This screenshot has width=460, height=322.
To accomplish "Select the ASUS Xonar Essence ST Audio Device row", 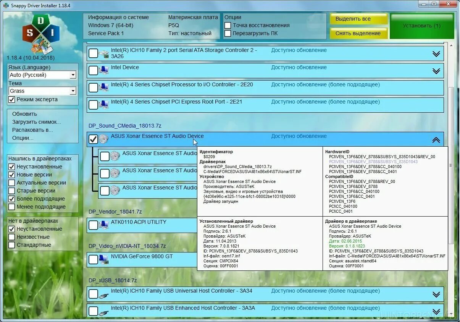I will 265,139.
